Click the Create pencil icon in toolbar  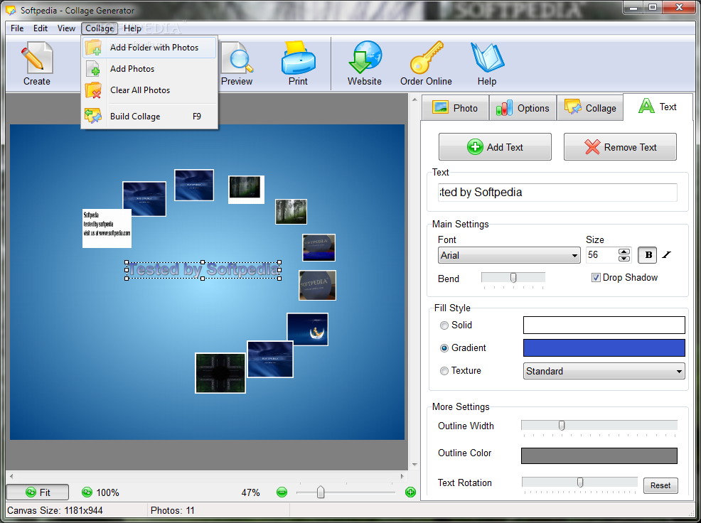click(37, 58)
